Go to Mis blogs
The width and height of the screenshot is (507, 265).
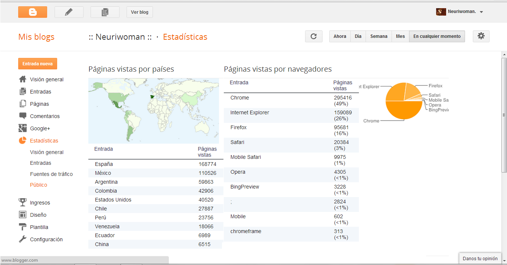(36, 37)
